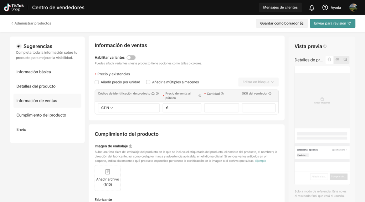Toggle the Habilitar variantes switch
This screenshot has width=365, height=202.
131,57
